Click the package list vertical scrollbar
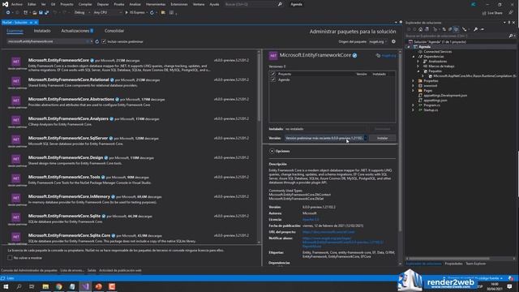The width and height of the screenshot is (519, 292). click(x=259, y=88)
